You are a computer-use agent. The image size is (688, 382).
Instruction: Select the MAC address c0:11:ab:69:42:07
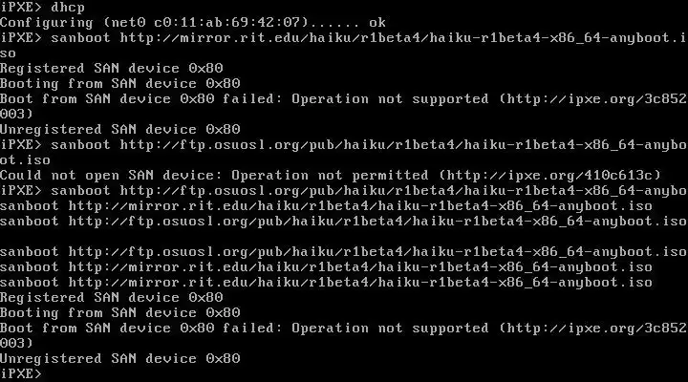click(x=226, y=22)
